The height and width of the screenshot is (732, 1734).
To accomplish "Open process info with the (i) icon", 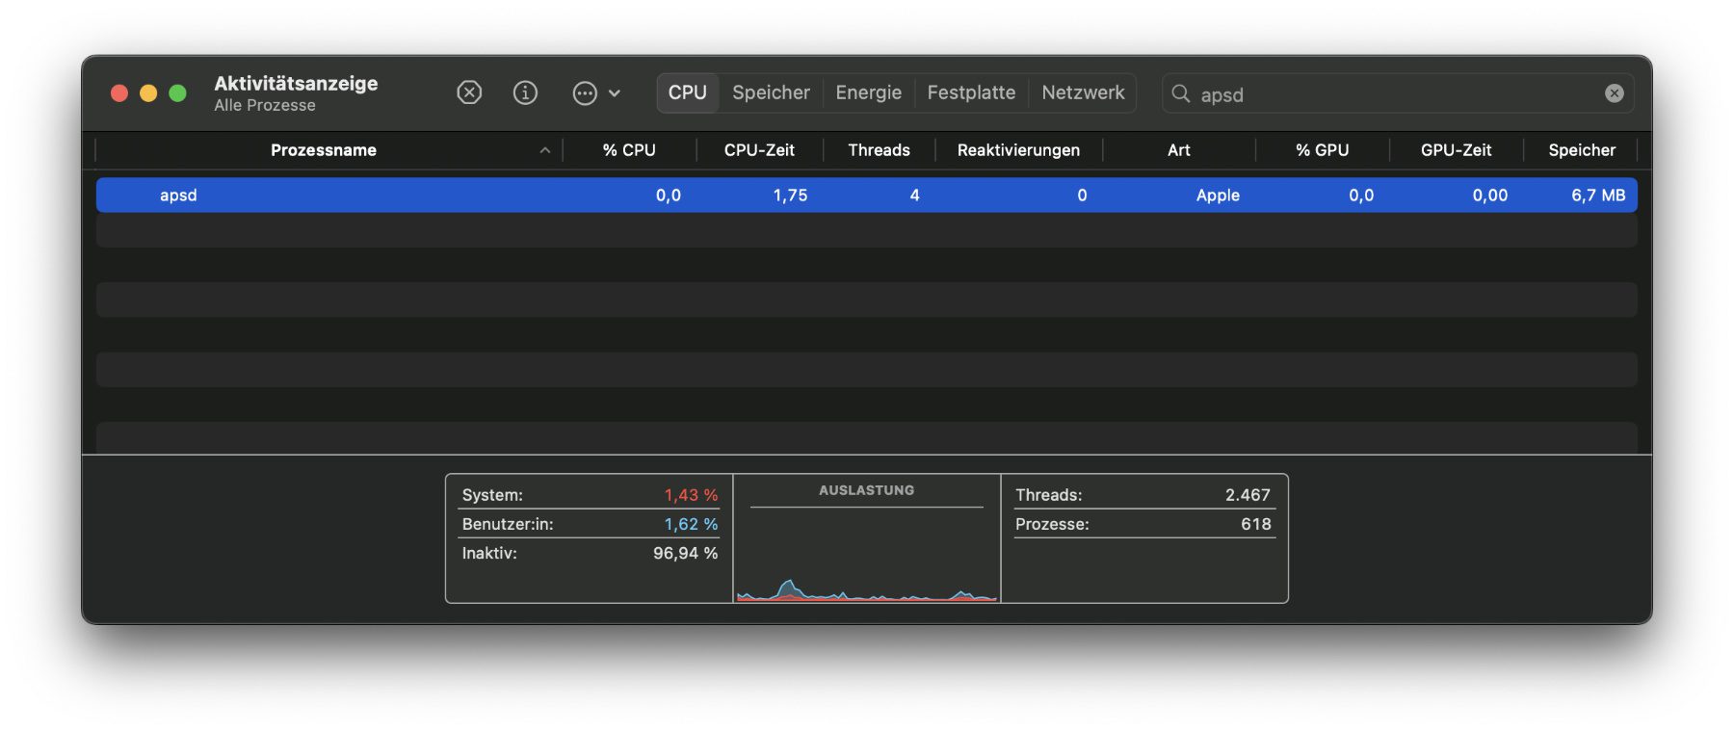I will click(525, 92).
